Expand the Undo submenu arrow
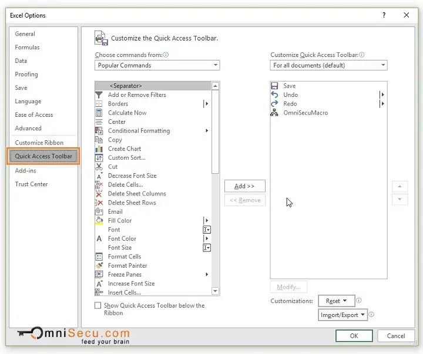This screenshot has height=354, width=423. click(x=382, y=95)
